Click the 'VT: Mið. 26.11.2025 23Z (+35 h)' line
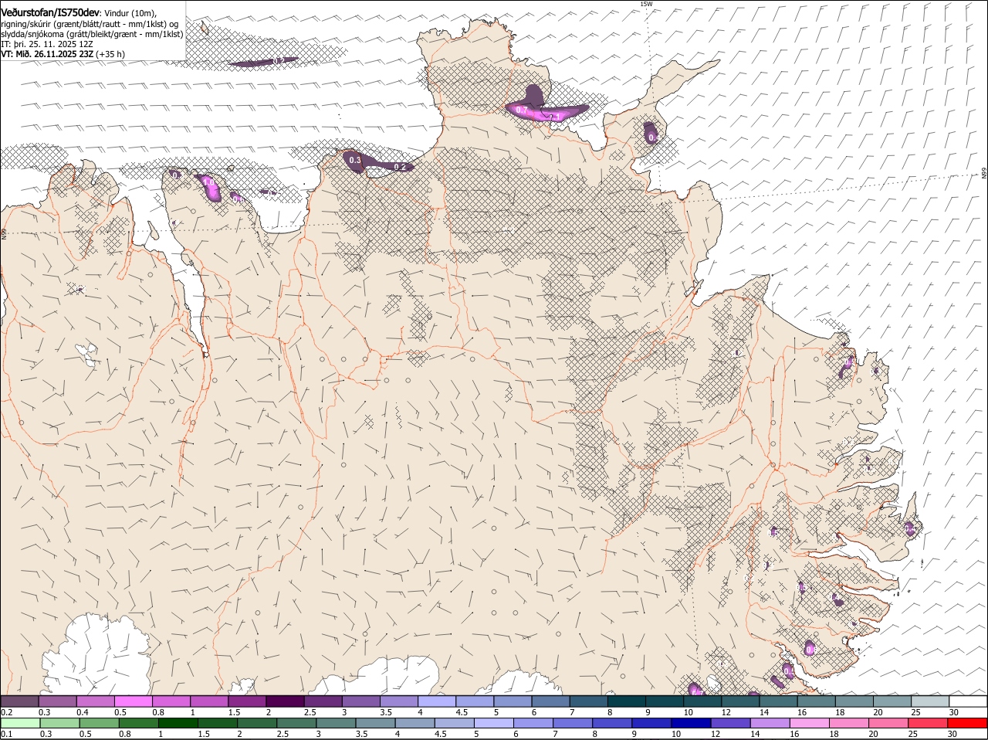Screen dimensions: 988x740 coord(63,54)
